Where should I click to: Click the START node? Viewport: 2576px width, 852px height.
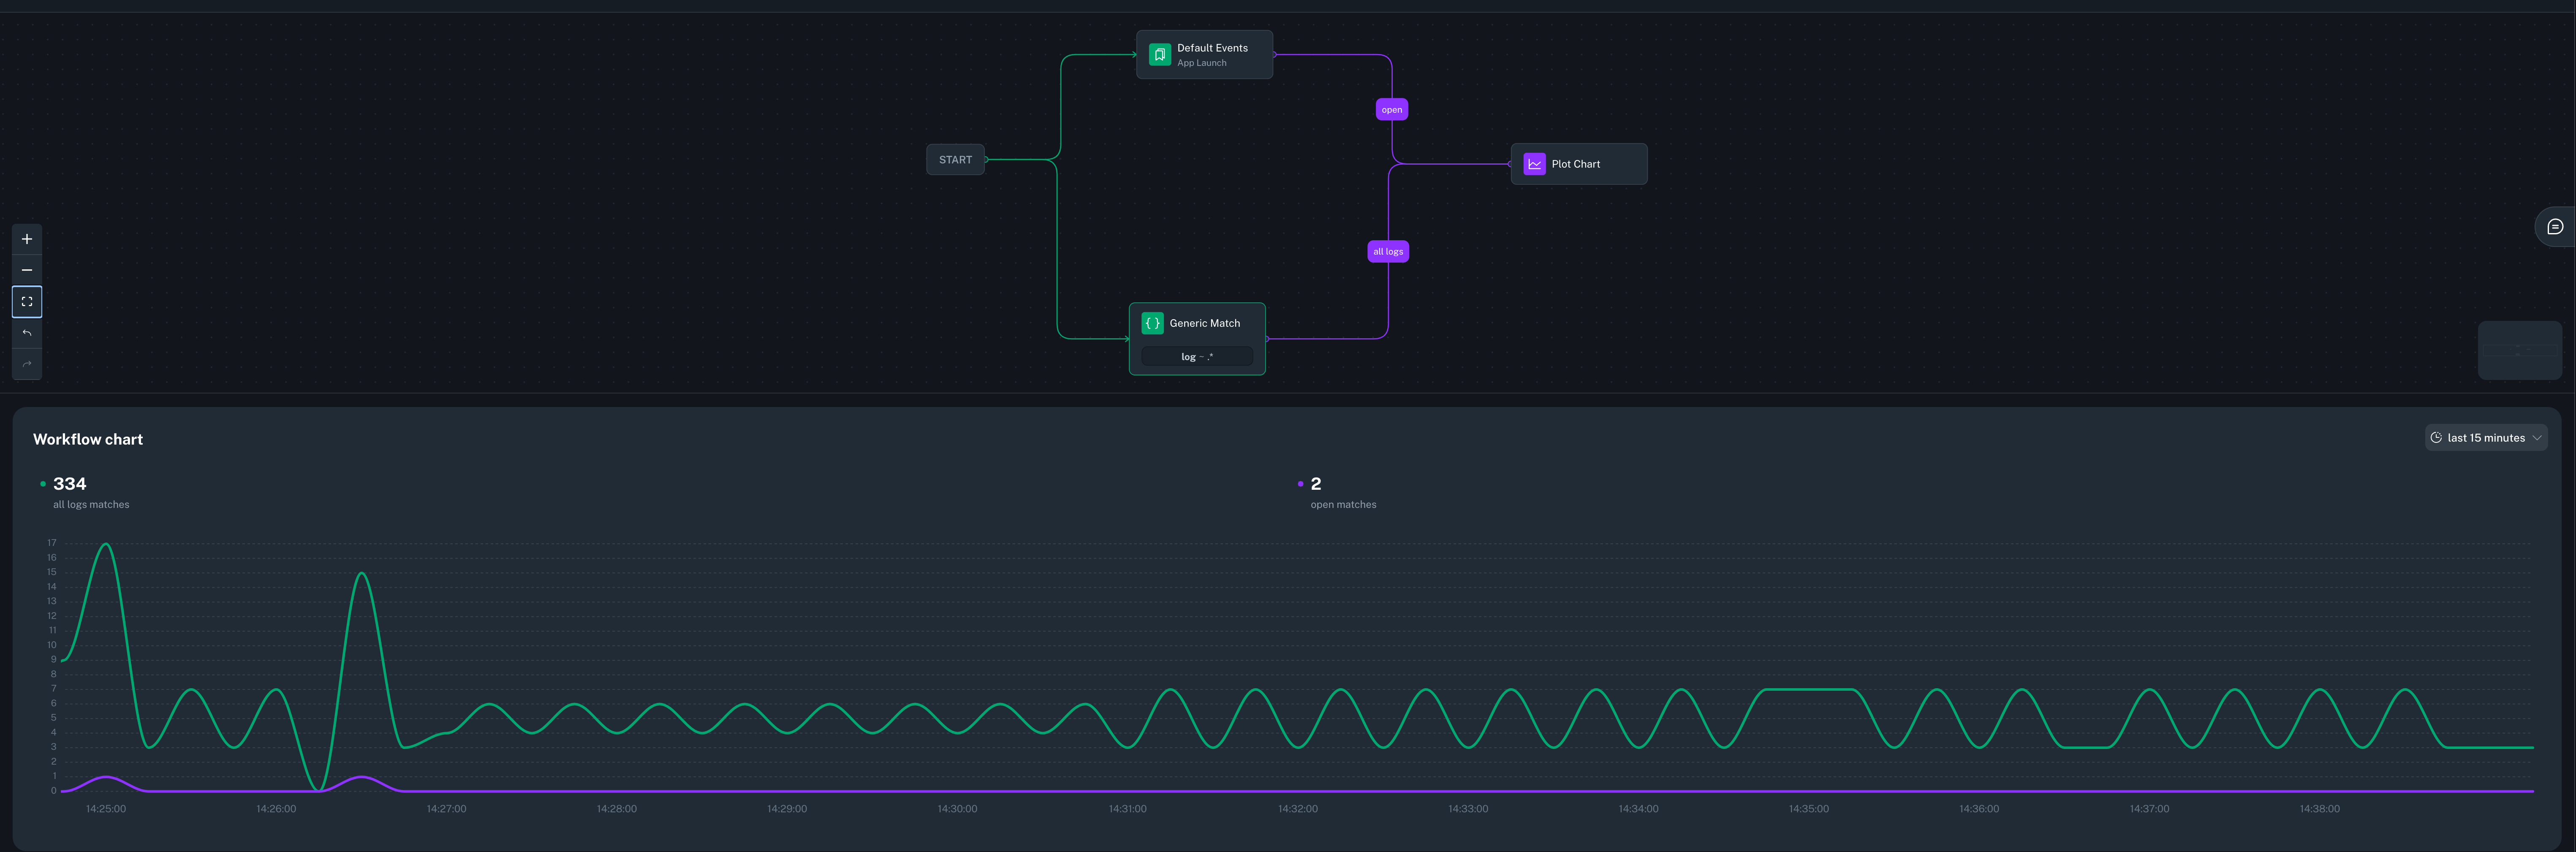click(954, 159)
